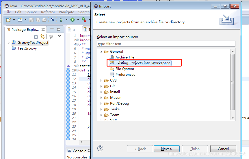Toggle Link with Editor in Package Explorer

tap(42, 37)
